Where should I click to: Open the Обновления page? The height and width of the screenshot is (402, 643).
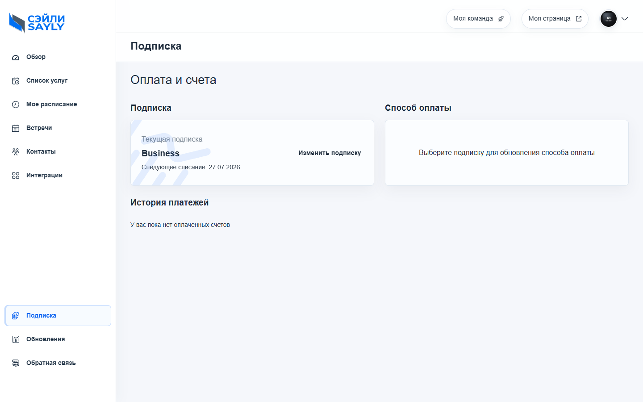(58, 339)
